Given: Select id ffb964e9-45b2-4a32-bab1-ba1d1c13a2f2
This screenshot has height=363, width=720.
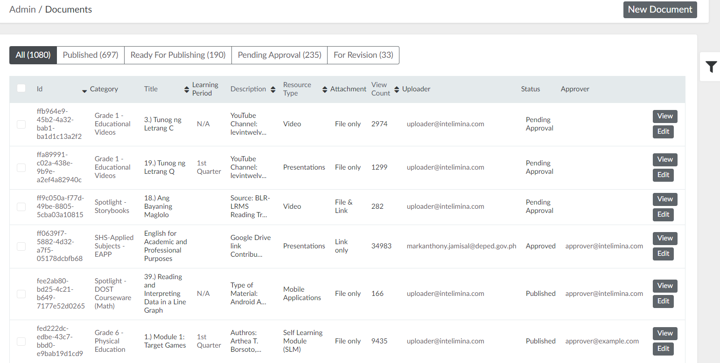Looking at the screenshot, I should (59, 124).
